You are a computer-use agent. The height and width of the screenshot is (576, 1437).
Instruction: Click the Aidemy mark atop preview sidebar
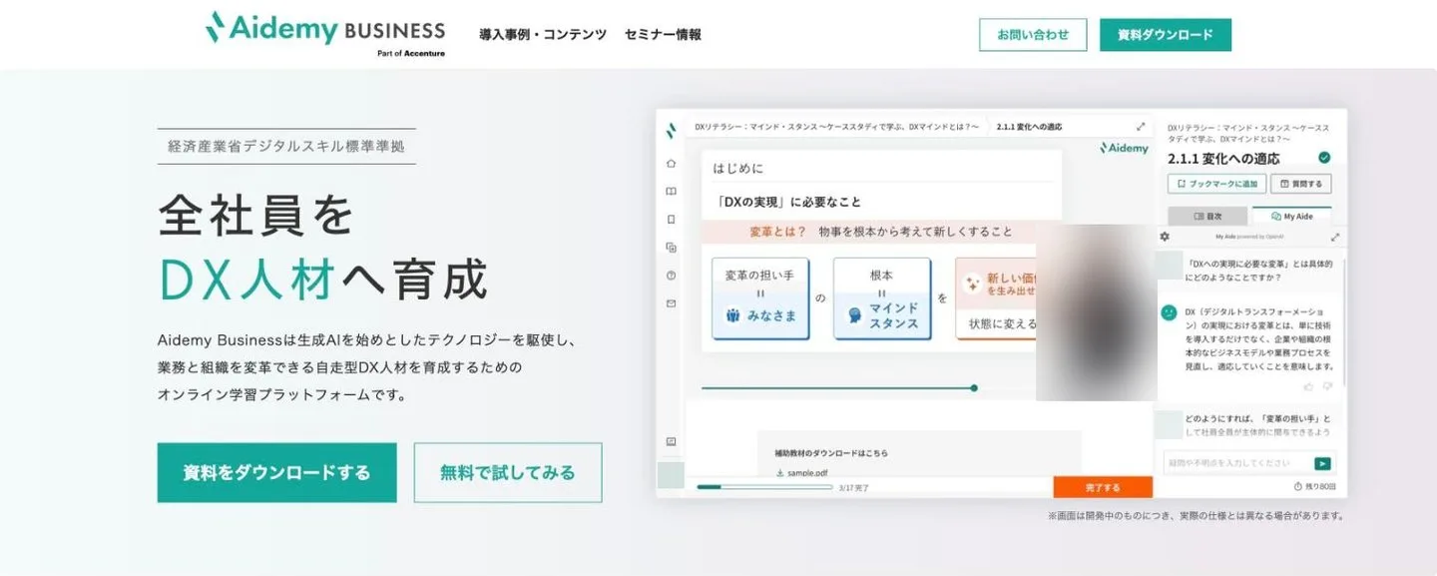(671, 129)
